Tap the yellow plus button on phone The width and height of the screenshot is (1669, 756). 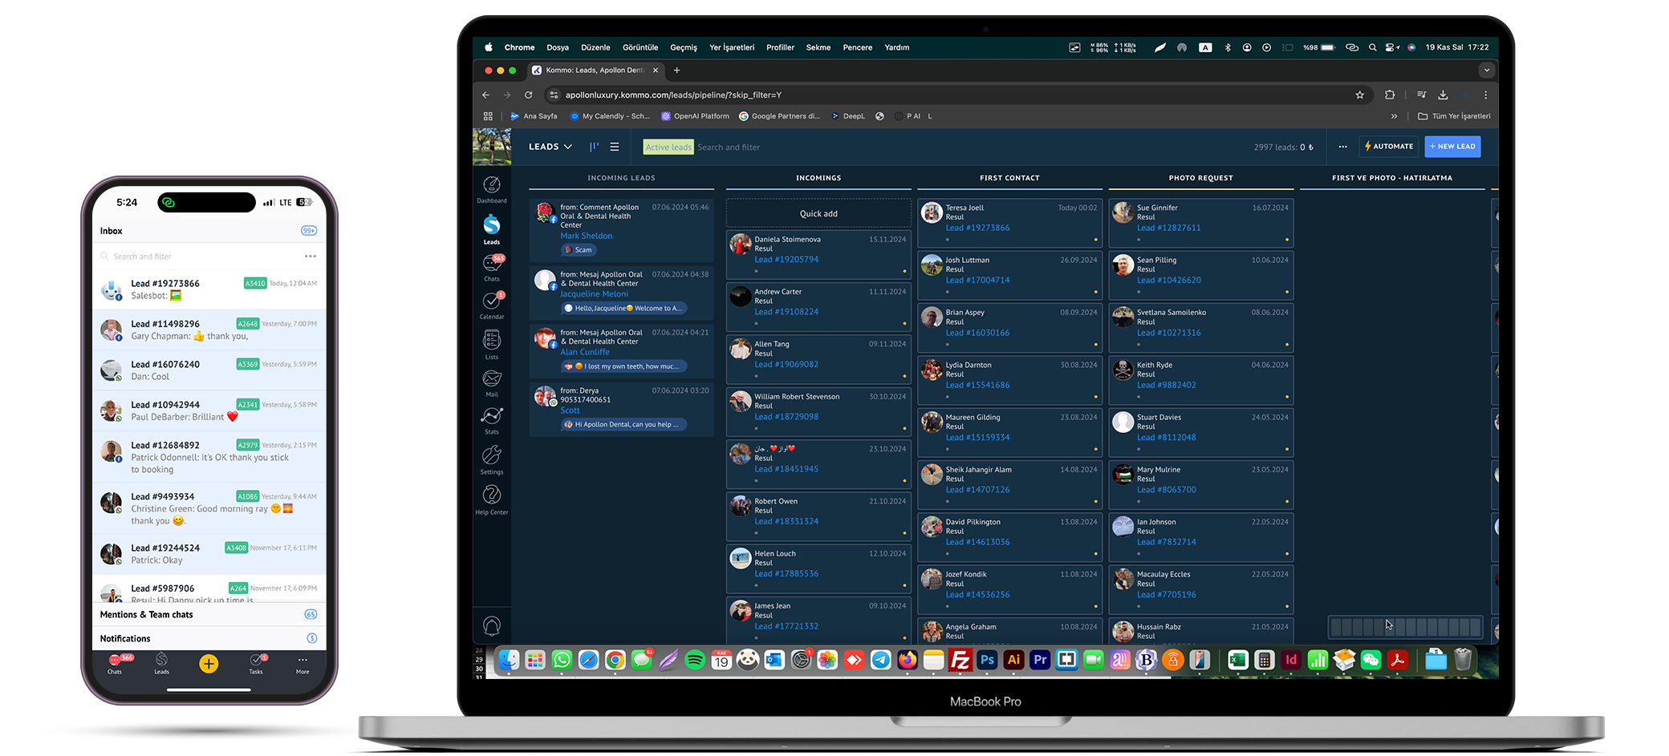[209, 663]
